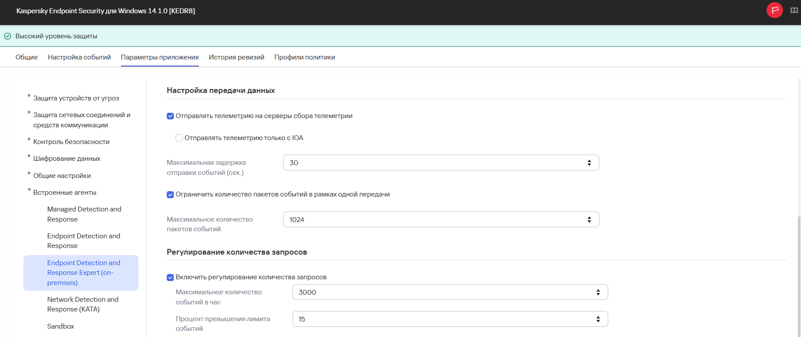Expand 'Общие настройки' tree arrow

[x=29, y=173]
